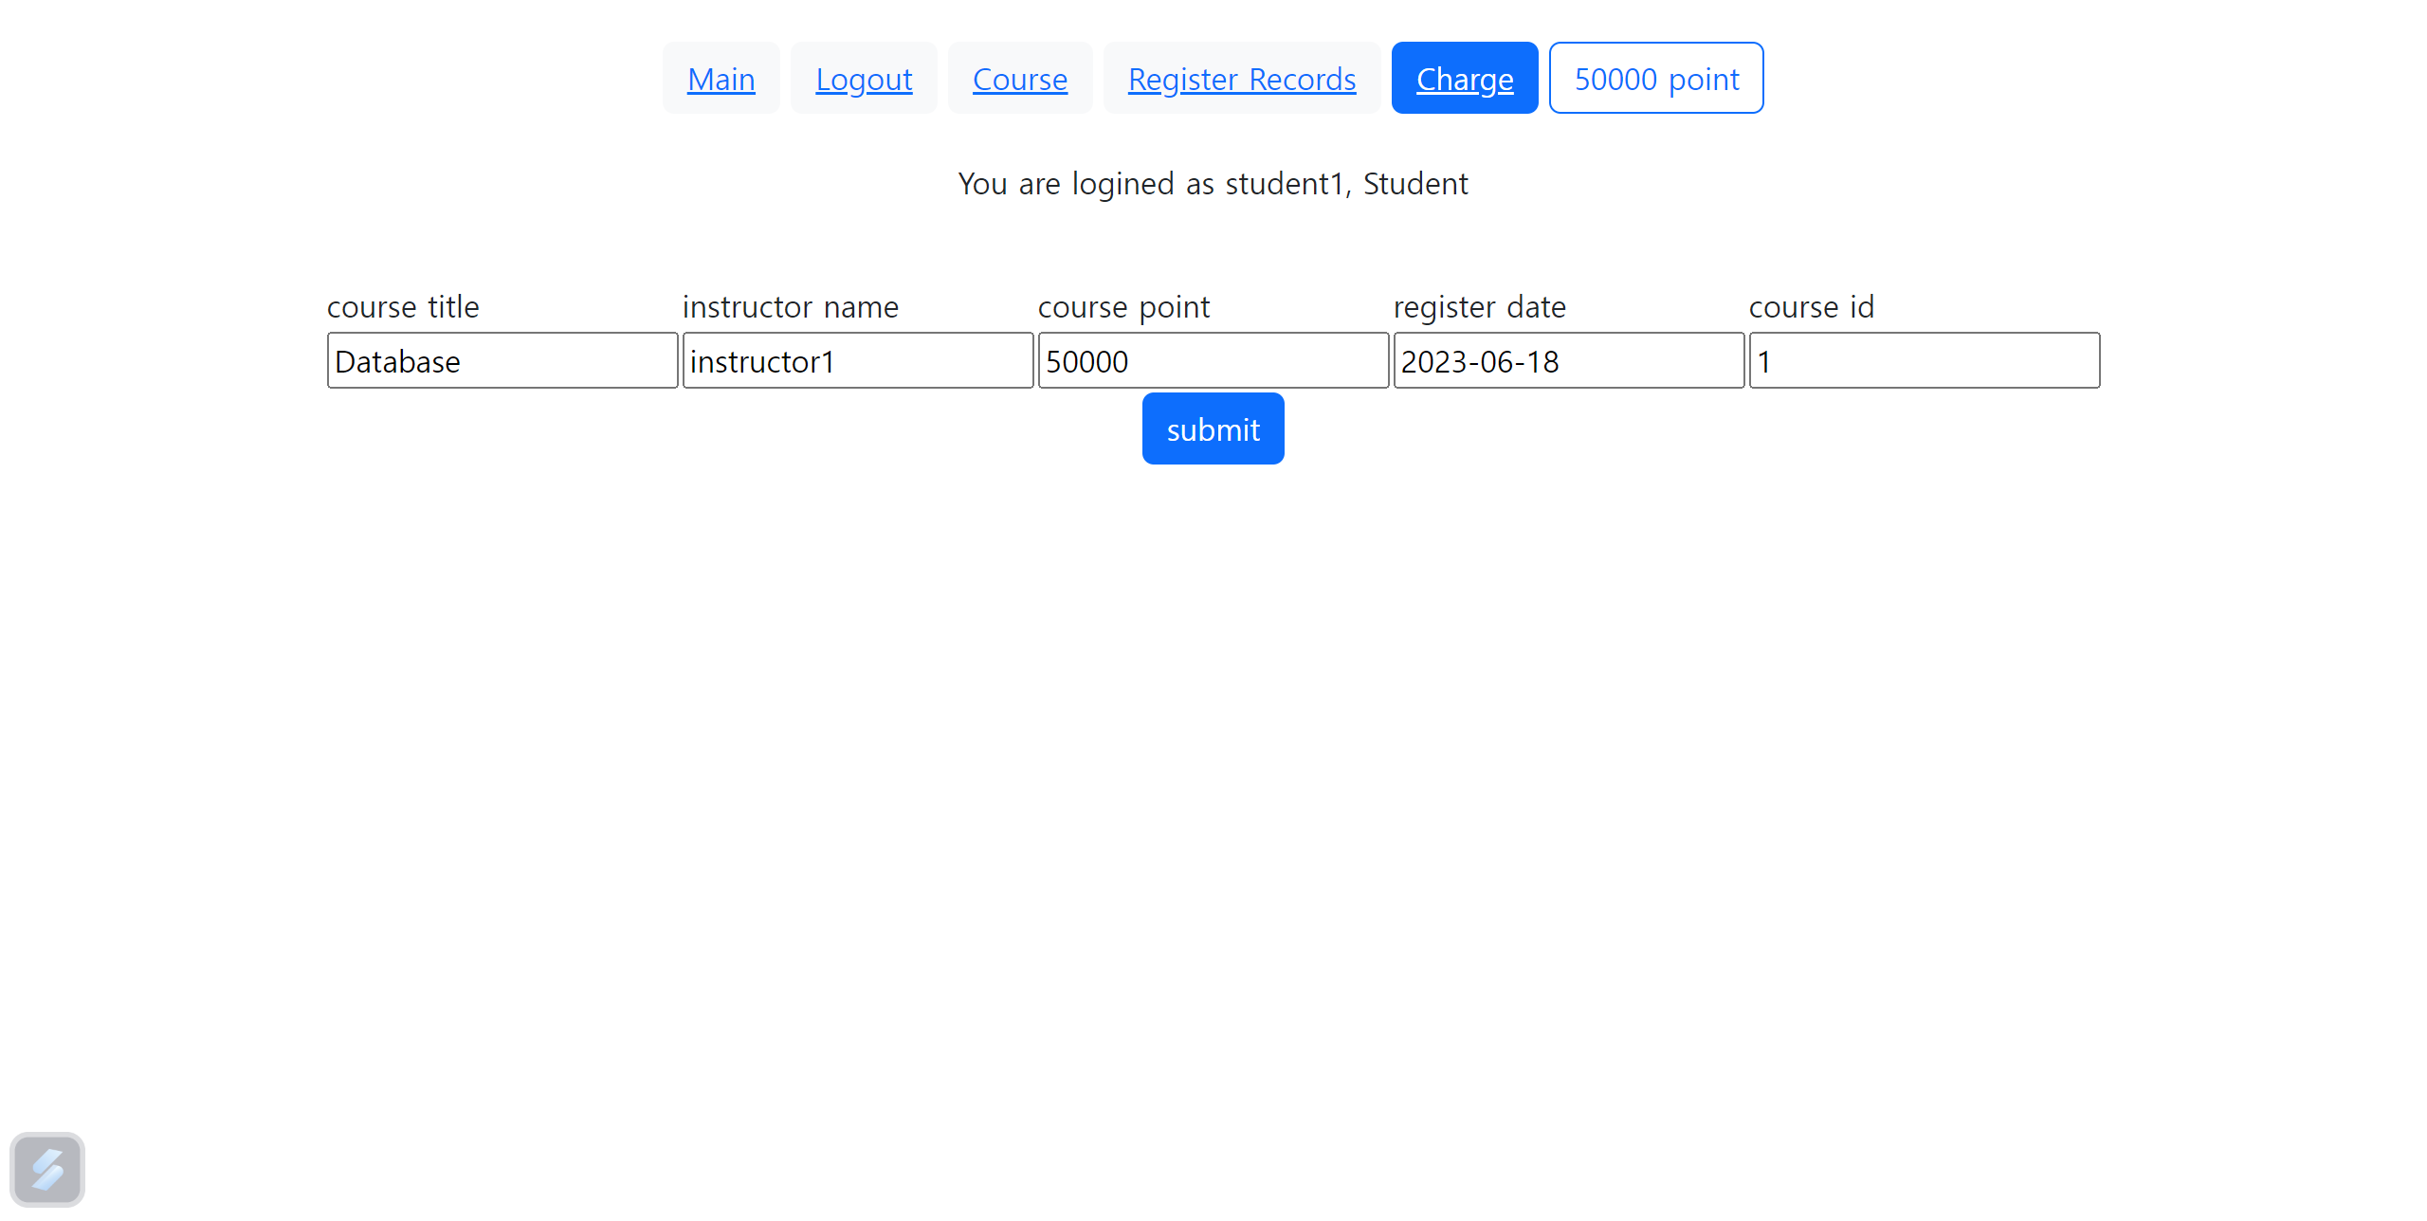Click the floating extension icon at bottom-left
This screenshot has height=1221, width=2427.
pyautogui.click(x=46, y=1169)
